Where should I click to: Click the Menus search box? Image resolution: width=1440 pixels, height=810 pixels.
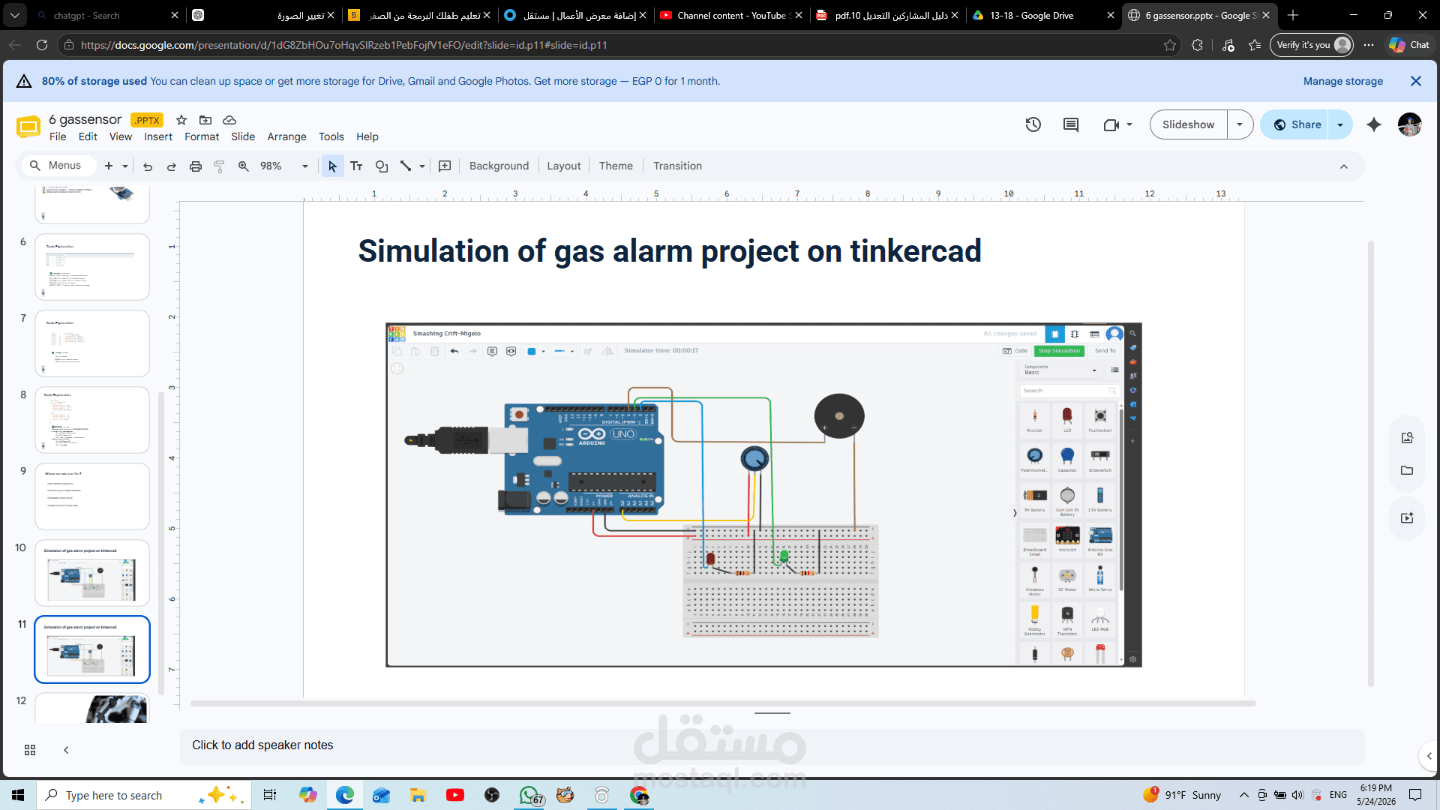pos(59,166)
